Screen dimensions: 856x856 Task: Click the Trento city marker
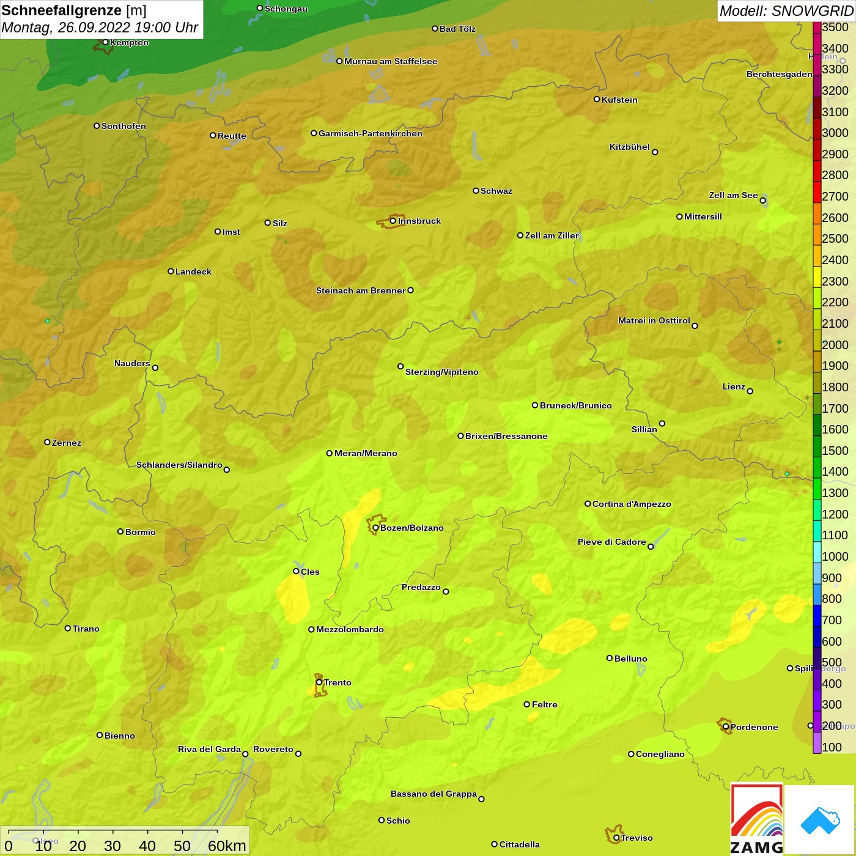coord(319,682)
